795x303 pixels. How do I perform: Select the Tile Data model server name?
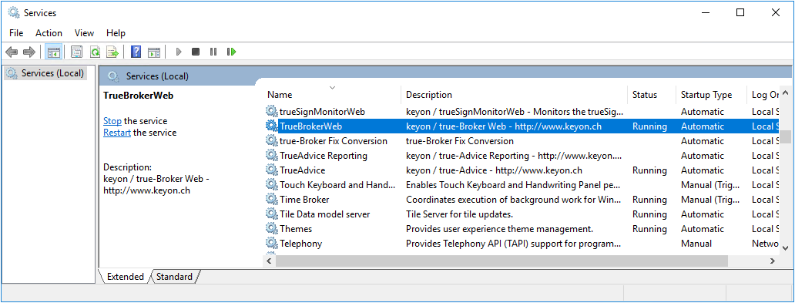point(324,214)
